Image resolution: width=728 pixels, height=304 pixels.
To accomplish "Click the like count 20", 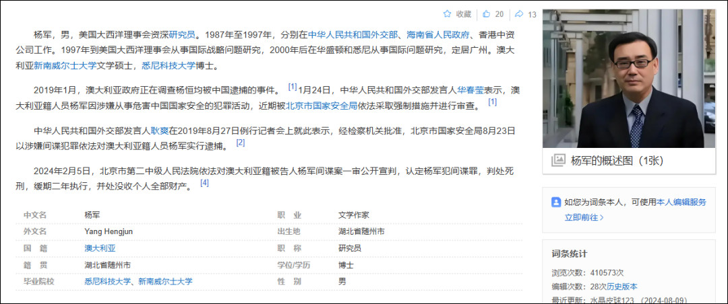I will click(499, 14).
